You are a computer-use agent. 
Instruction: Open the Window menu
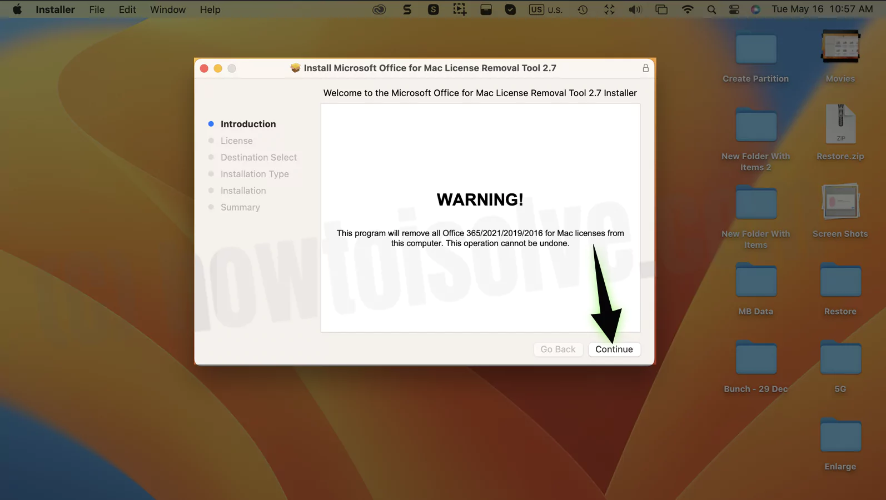(167, 9)
